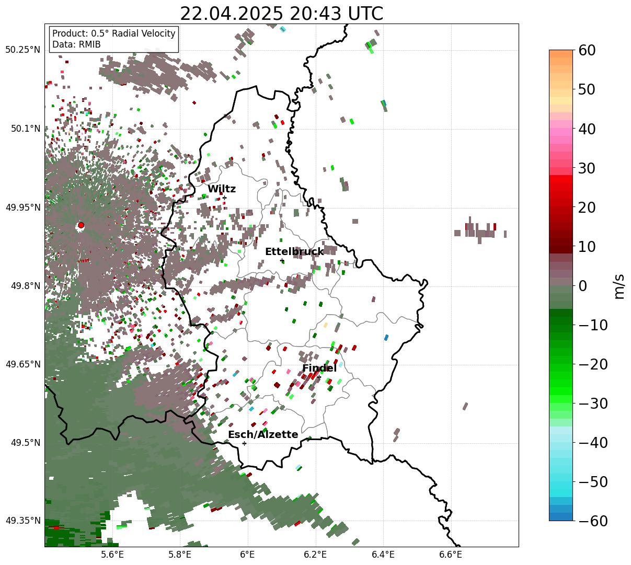Click the 49.65°N latitude tick label
This screenshot has width=631, height=565.
(x=22, y=364)
